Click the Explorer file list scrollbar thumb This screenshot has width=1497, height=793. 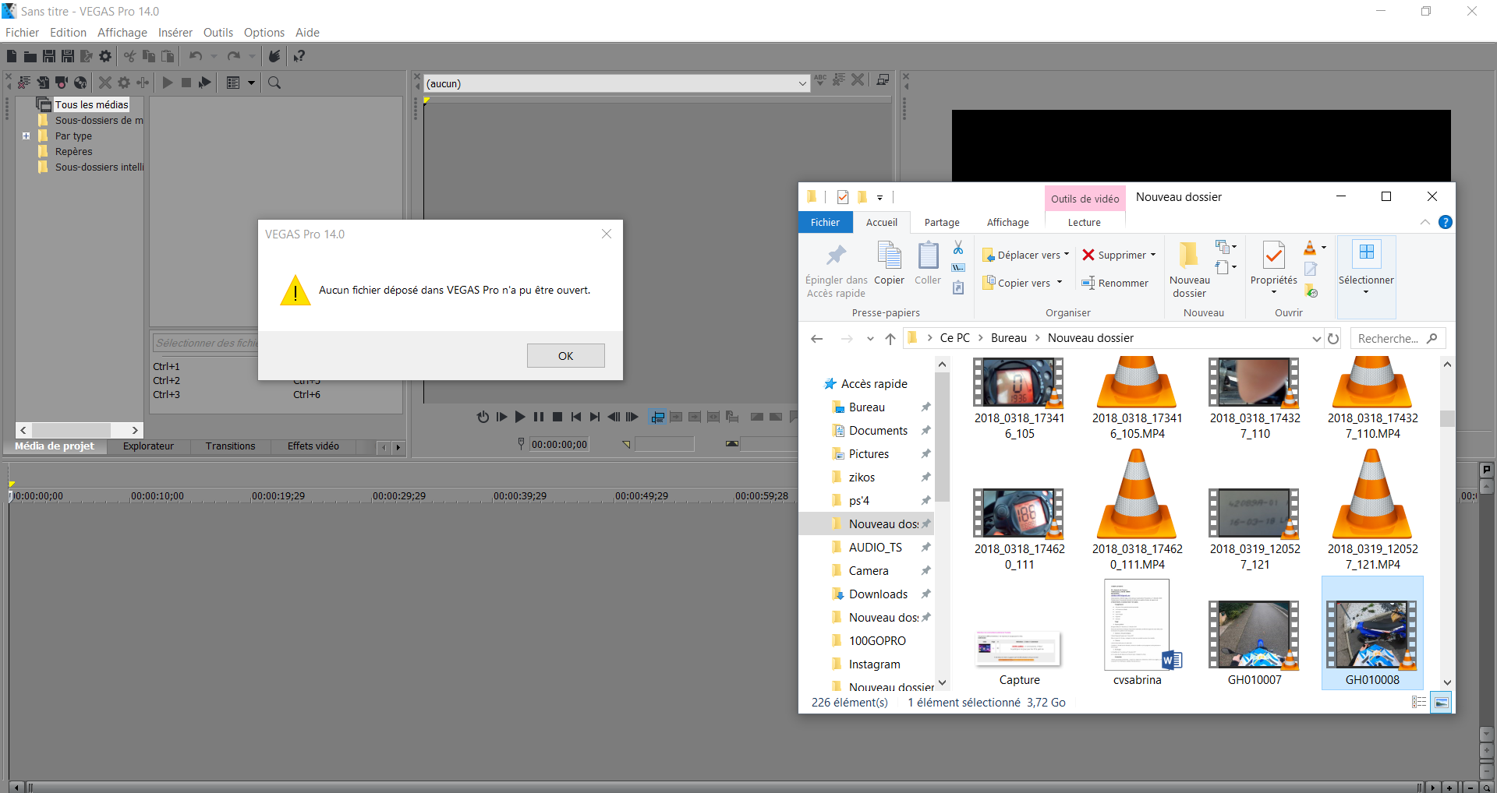point(1447,418)
